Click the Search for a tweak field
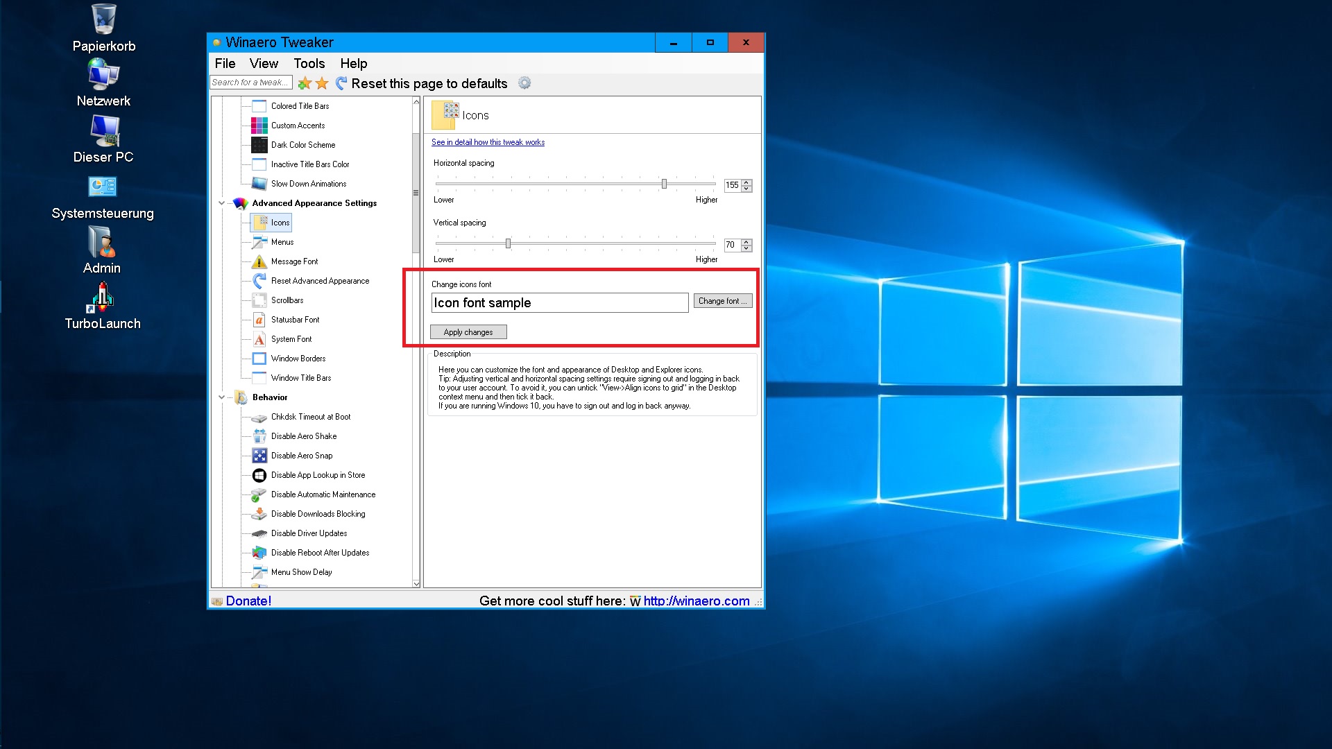1332x749 pixels. tap(250, 83)
